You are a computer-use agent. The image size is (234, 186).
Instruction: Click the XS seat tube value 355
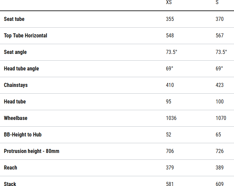pos(170,19)
